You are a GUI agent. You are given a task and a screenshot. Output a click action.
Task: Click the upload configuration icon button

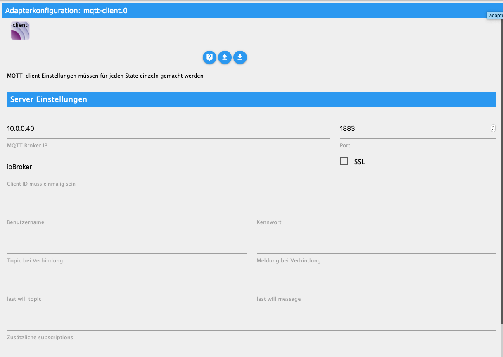(x=225, y=57)
